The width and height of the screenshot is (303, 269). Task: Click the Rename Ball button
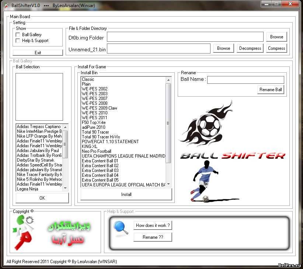(x=271, y=90)
